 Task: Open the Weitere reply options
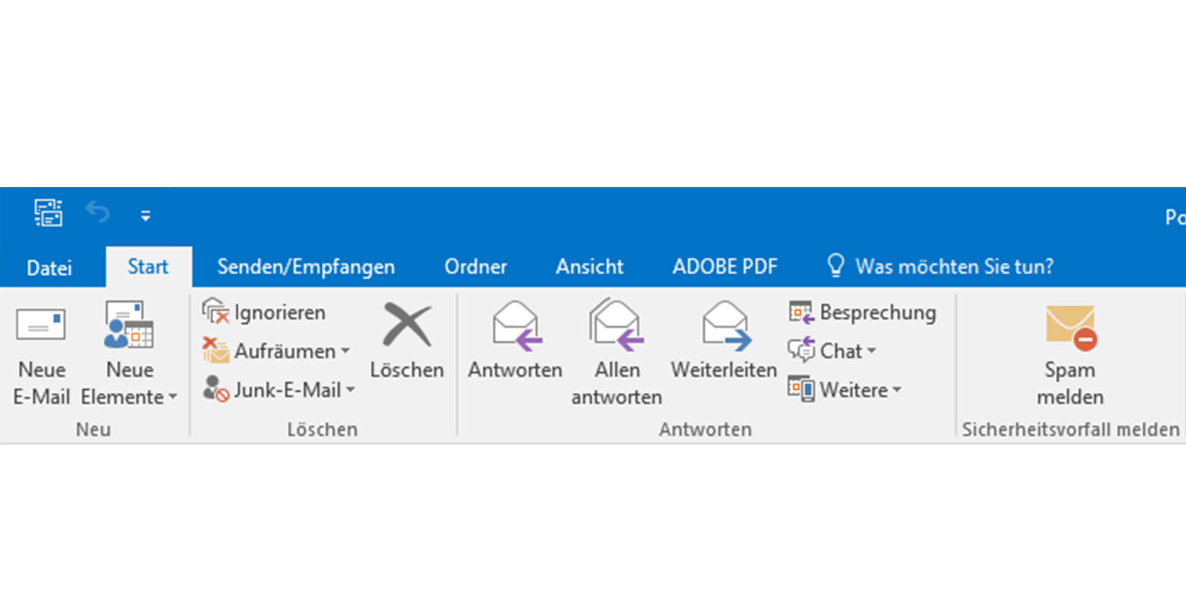pos(898,390)
